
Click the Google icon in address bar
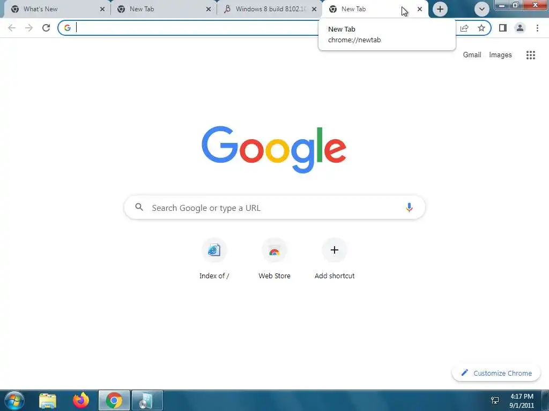(x=68, y=28)
